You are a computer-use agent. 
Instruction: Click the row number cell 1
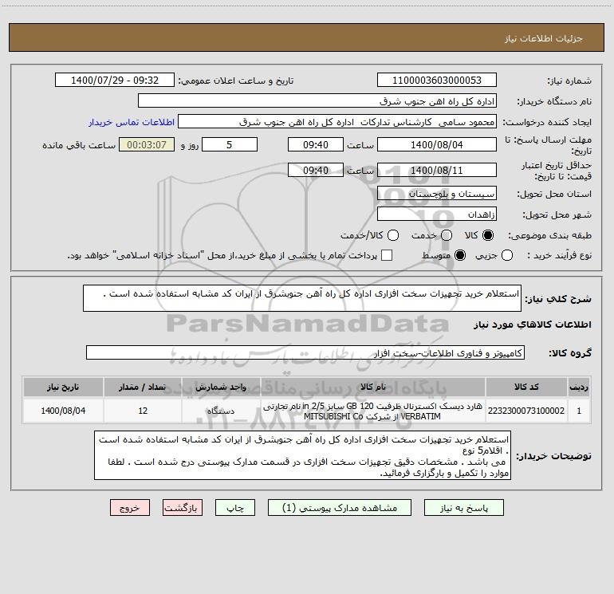(579, 411)
